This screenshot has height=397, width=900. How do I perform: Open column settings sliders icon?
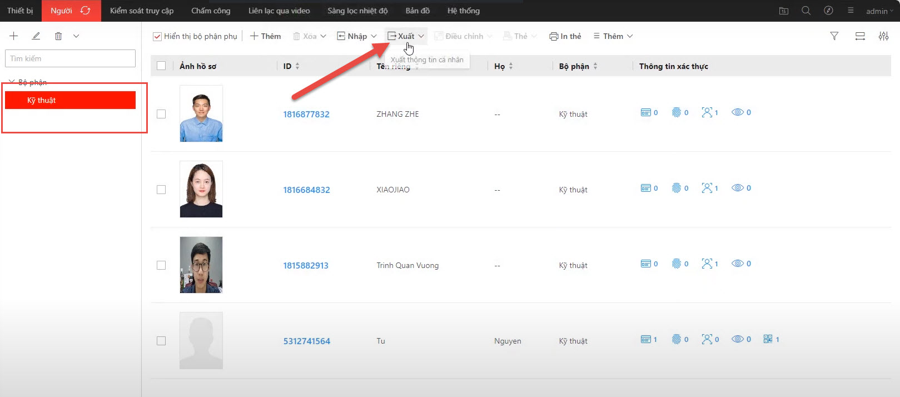tap(883, 36)
